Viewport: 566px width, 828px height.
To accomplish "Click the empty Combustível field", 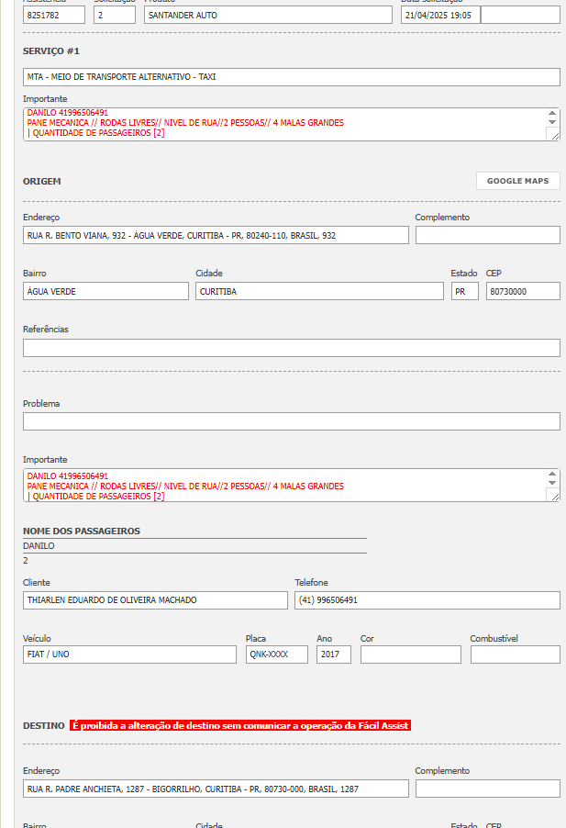I will coord(515,655).
